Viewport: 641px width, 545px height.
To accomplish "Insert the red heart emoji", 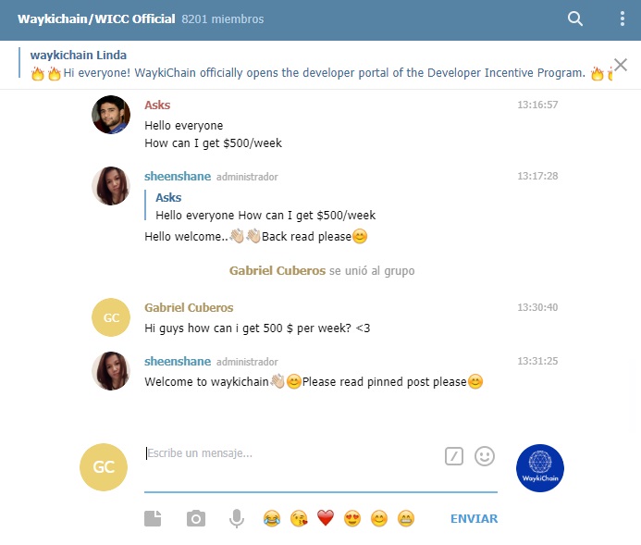I will pos(326,518).
